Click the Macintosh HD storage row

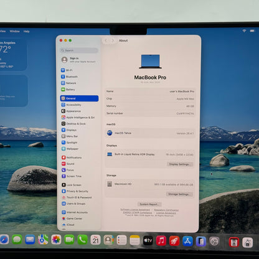[x=150, y=184]
